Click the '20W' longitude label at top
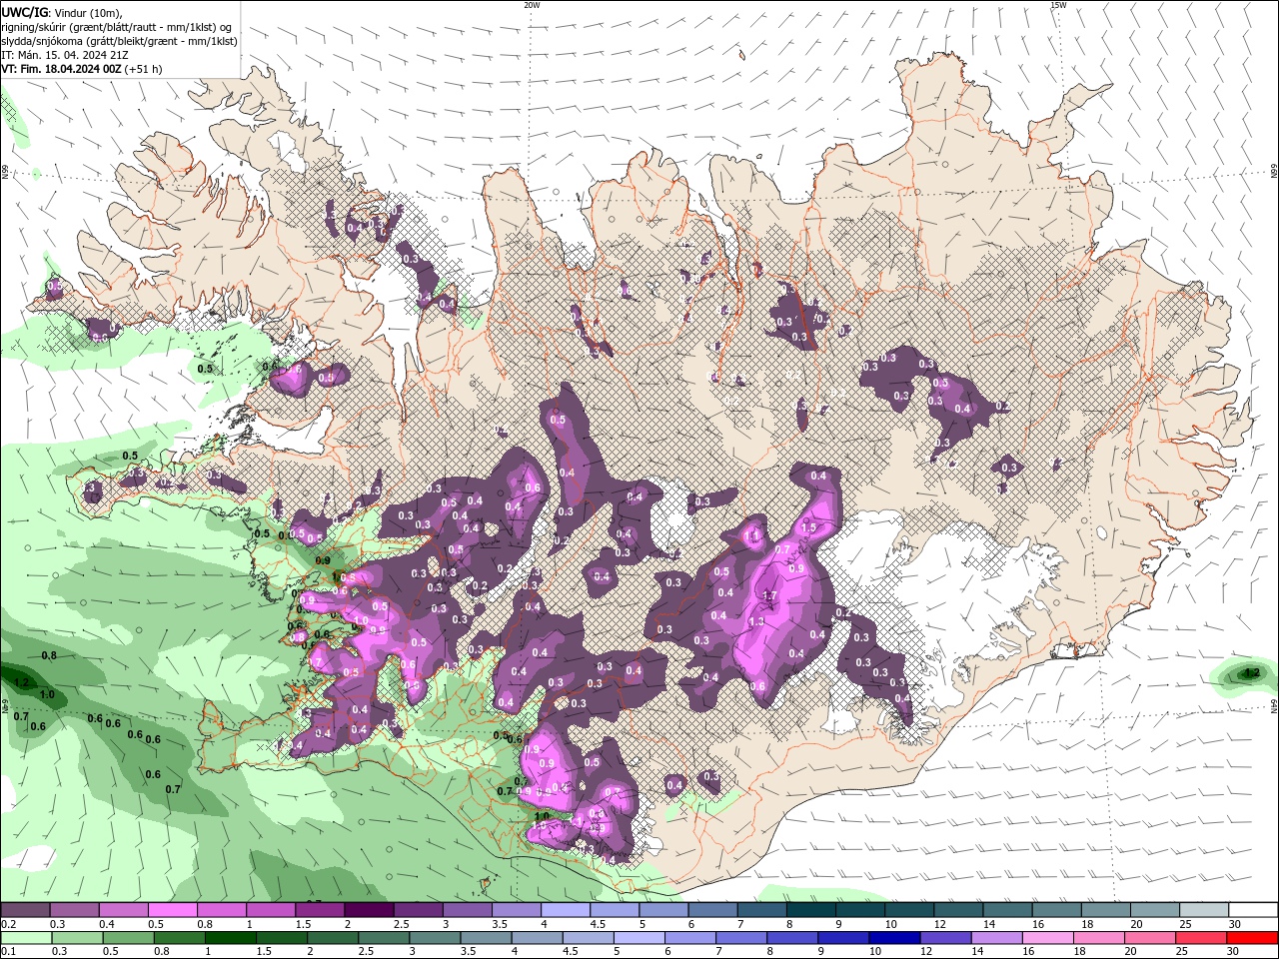This screenshot has height=959, width=1279. [532, 5]
